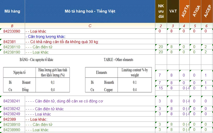Click the 'Copper' entry in English table
The image size is (213, 133).
(108, 90)
